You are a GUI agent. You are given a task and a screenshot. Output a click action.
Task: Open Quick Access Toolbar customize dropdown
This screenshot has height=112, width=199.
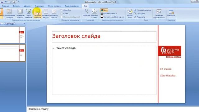pos(19,2)
